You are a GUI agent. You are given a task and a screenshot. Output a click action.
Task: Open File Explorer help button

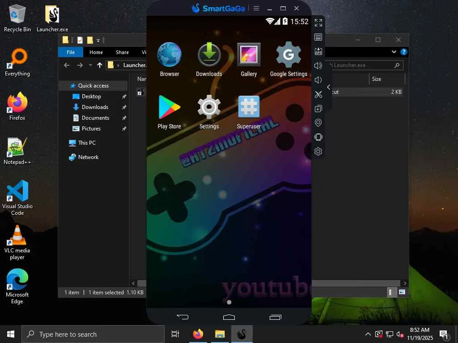(x=404, y=52)
